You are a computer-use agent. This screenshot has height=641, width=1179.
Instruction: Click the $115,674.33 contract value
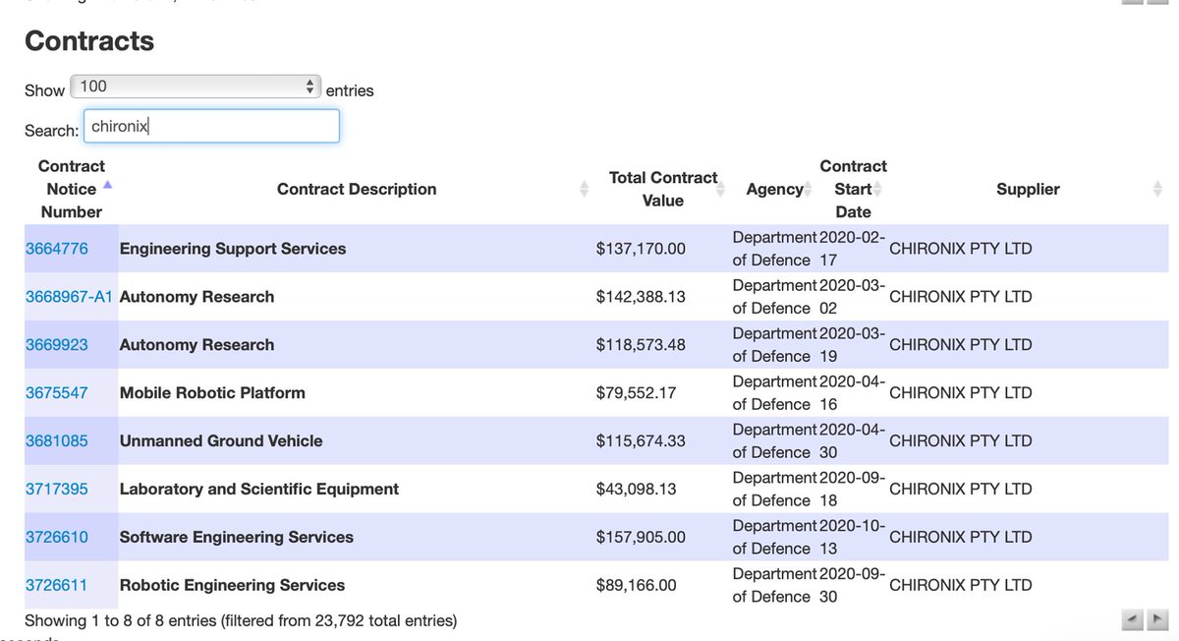pyautogui.click(x=641, y=441)
